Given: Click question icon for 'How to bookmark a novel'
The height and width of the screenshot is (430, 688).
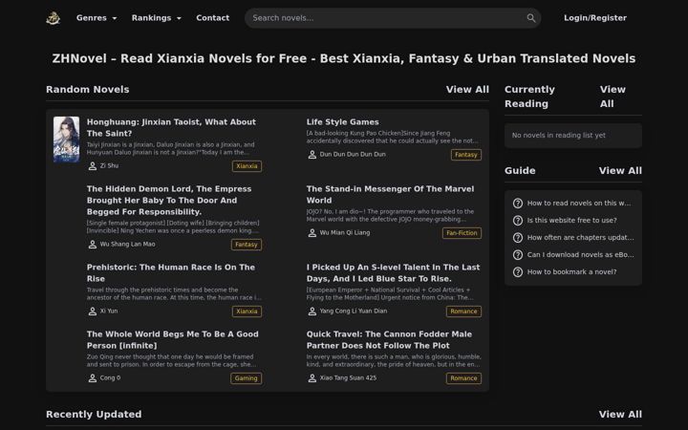Looking at the screenshot, I should (x=518, y=272).
